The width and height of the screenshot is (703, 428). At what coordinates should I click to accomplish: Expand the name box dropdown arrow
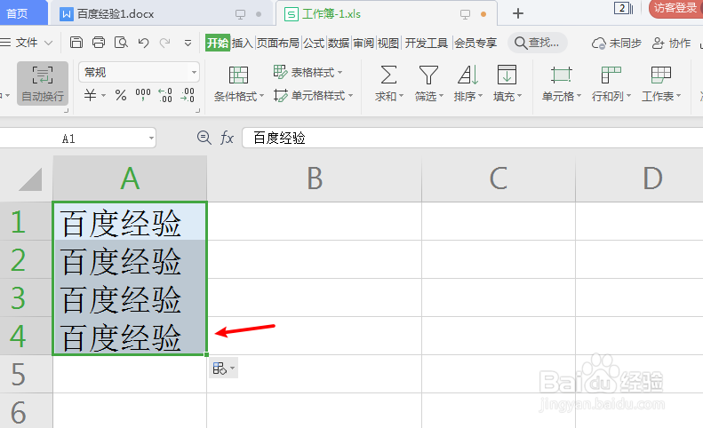click(151, 139)
